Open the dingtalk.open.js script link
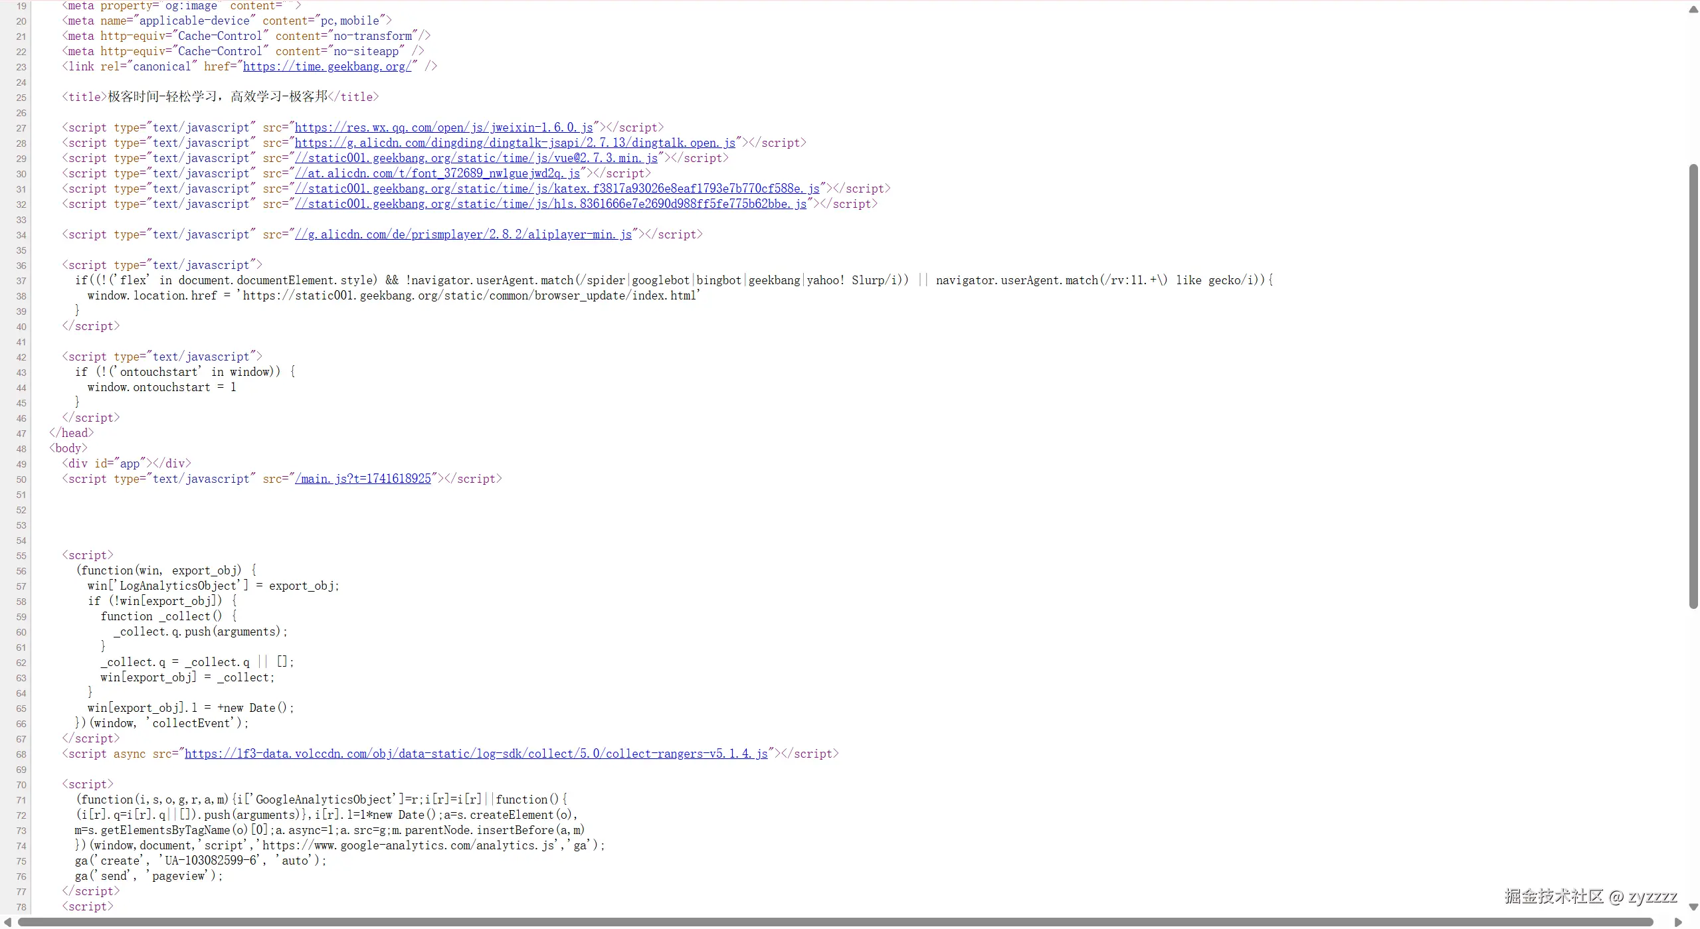This screenshot has width=1700, height=929. click(x=516, y=143)
